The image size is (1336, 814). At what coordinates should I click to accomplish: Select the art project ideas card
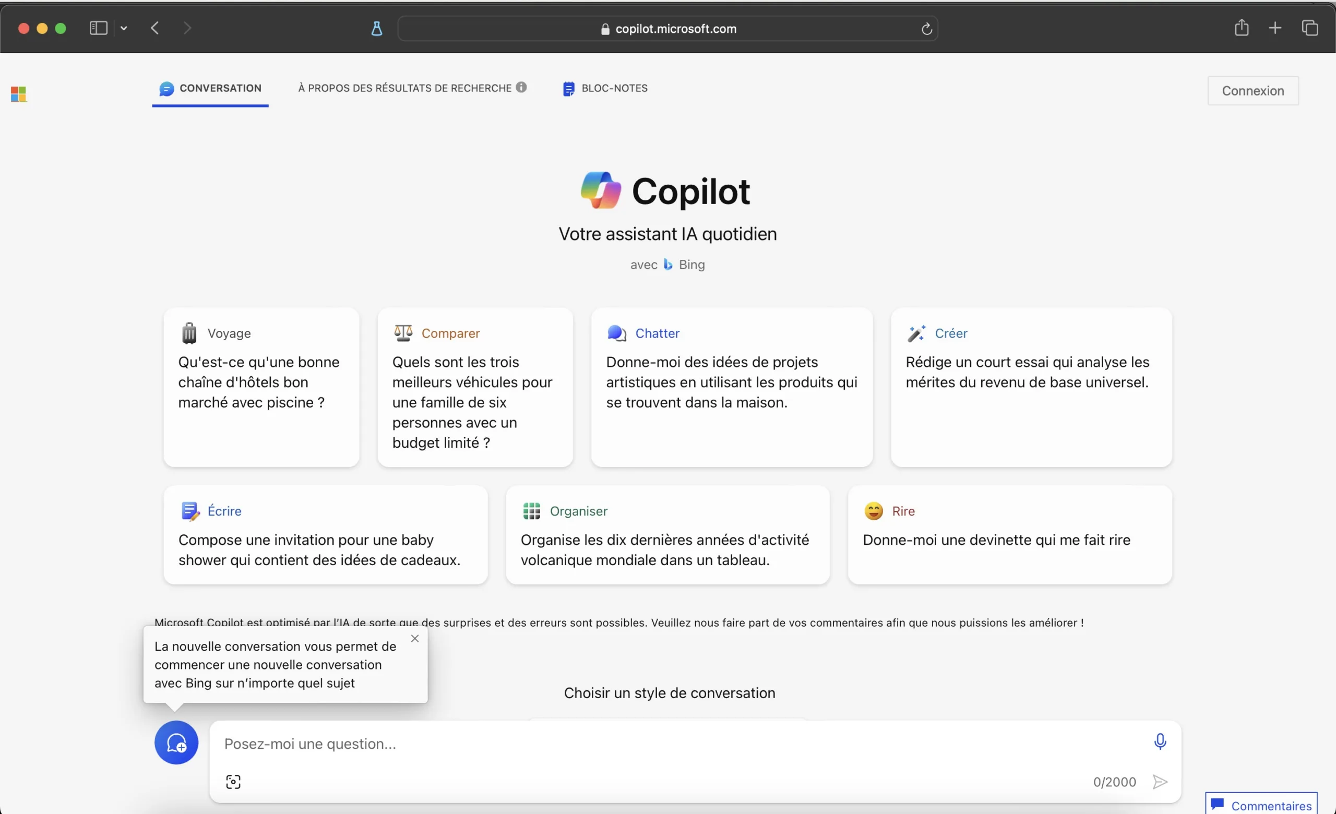732,387
